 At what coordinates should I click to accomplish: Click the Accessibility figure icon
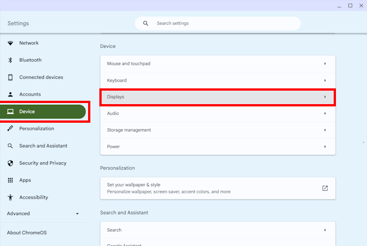point(10,198)
